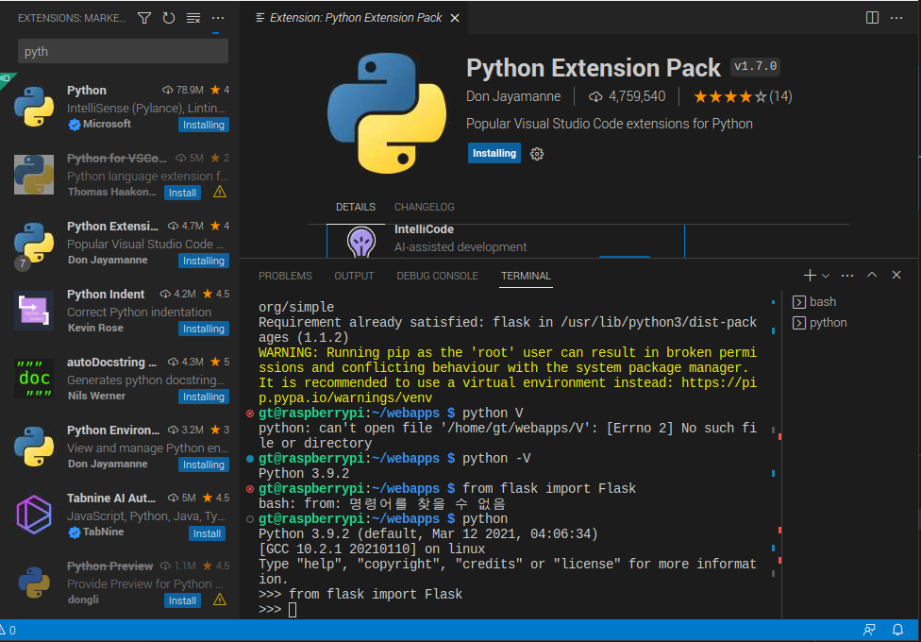Select the bash terminal instance

pyautogui.click(x=850, y=301)
